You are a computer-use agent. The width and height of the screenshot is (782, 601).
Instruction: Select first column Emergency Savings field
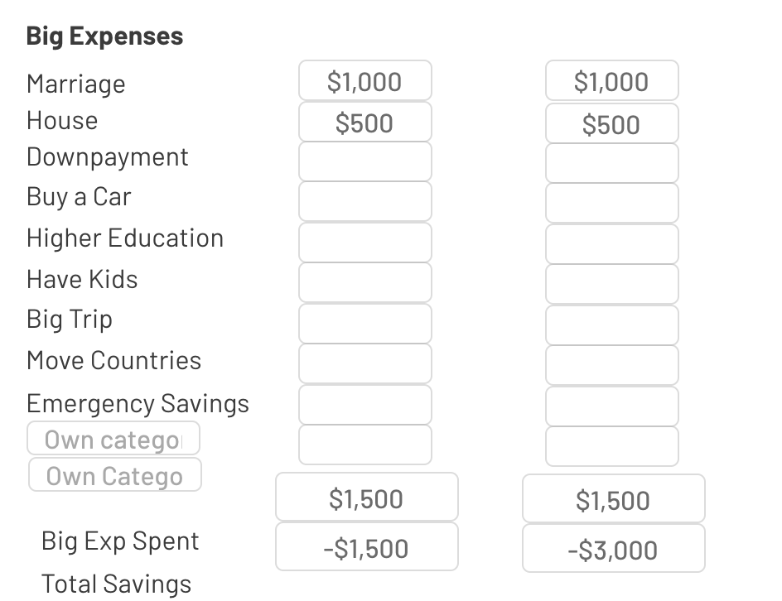365,405
